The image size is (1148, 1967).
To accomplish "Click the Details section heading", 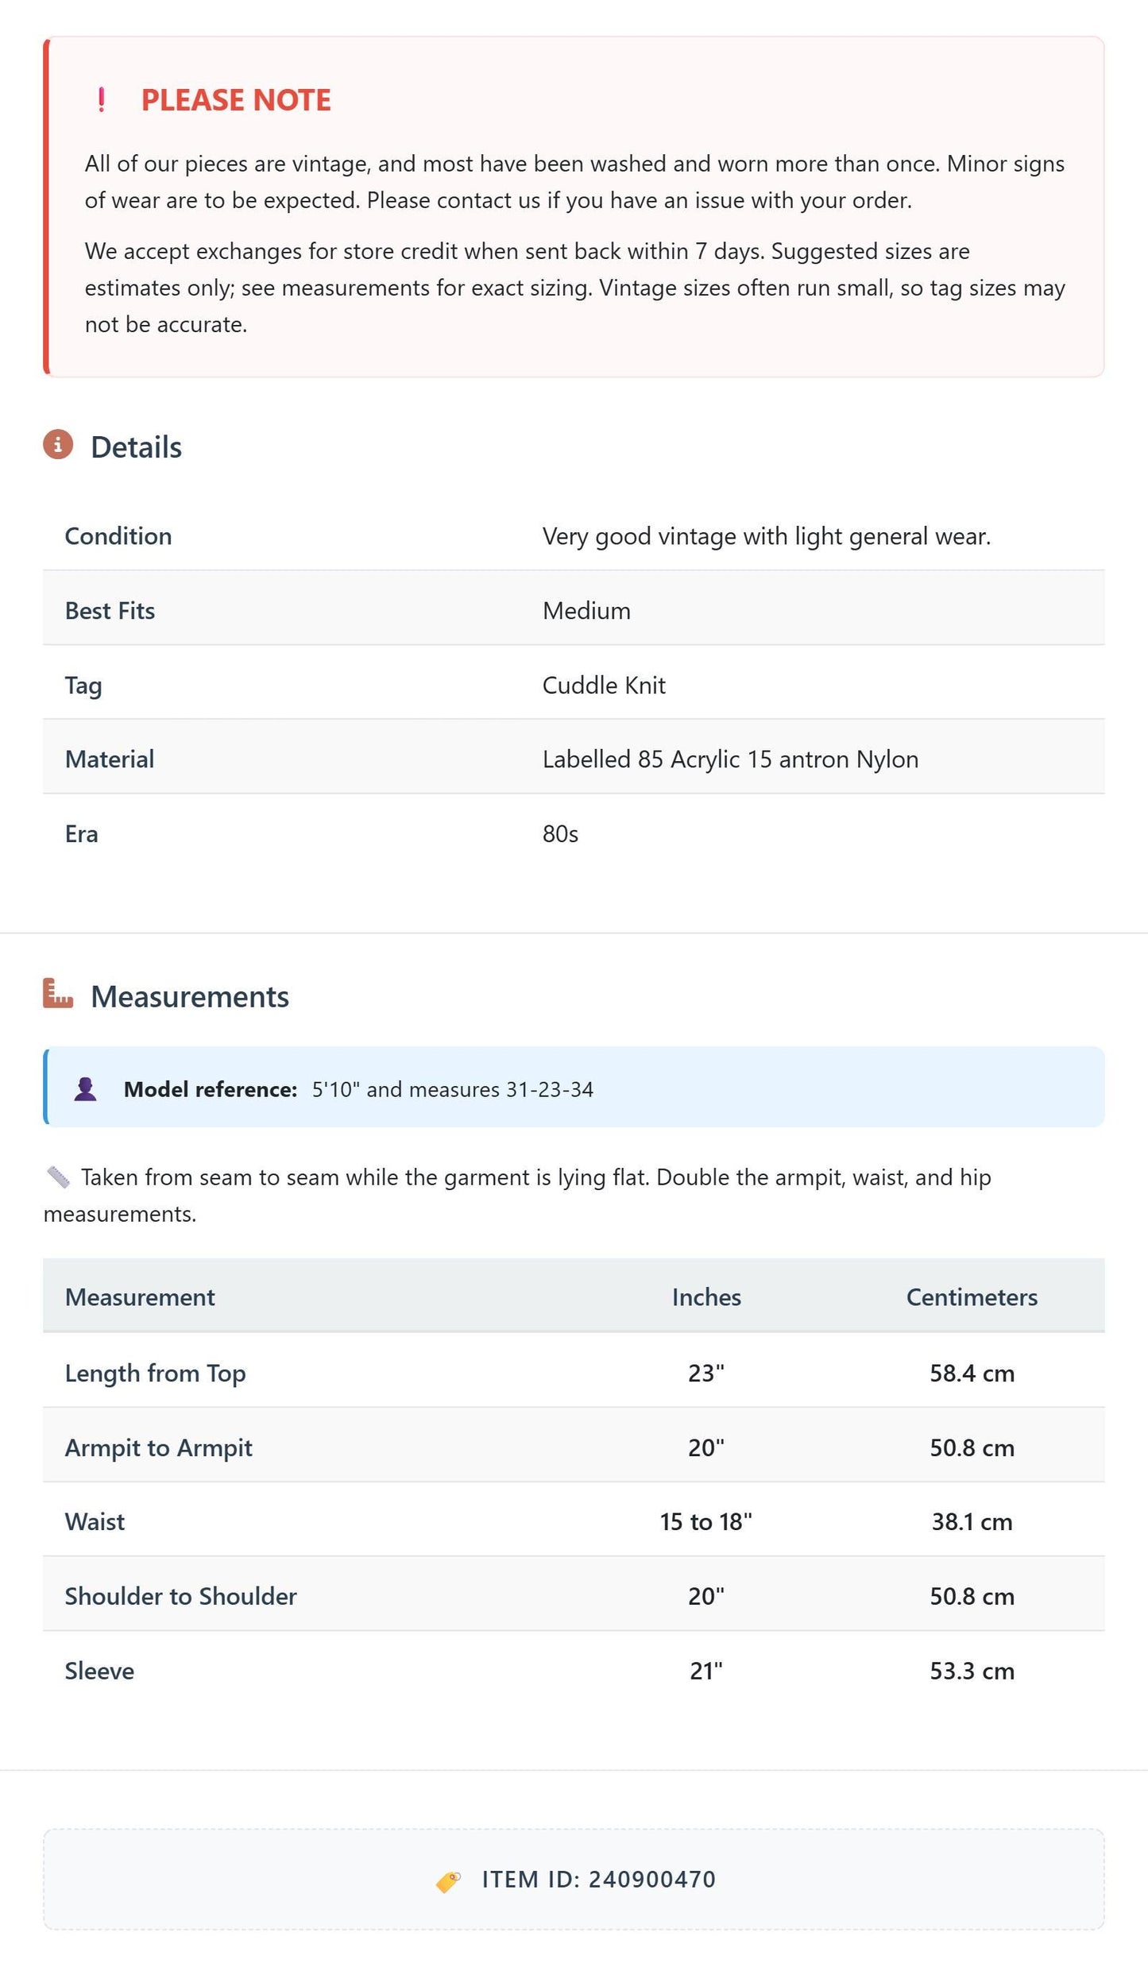I will [136, 447].
